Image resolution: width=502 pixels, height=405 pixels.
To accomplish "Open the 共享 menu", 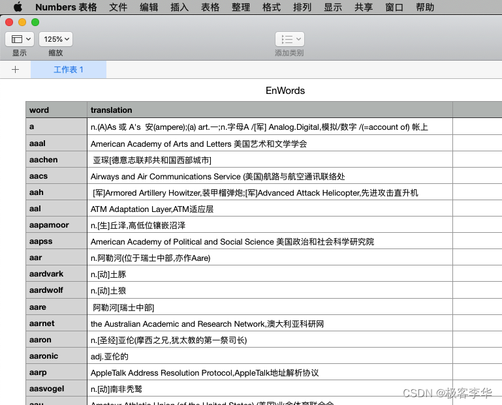I will [x=364, y=7].
